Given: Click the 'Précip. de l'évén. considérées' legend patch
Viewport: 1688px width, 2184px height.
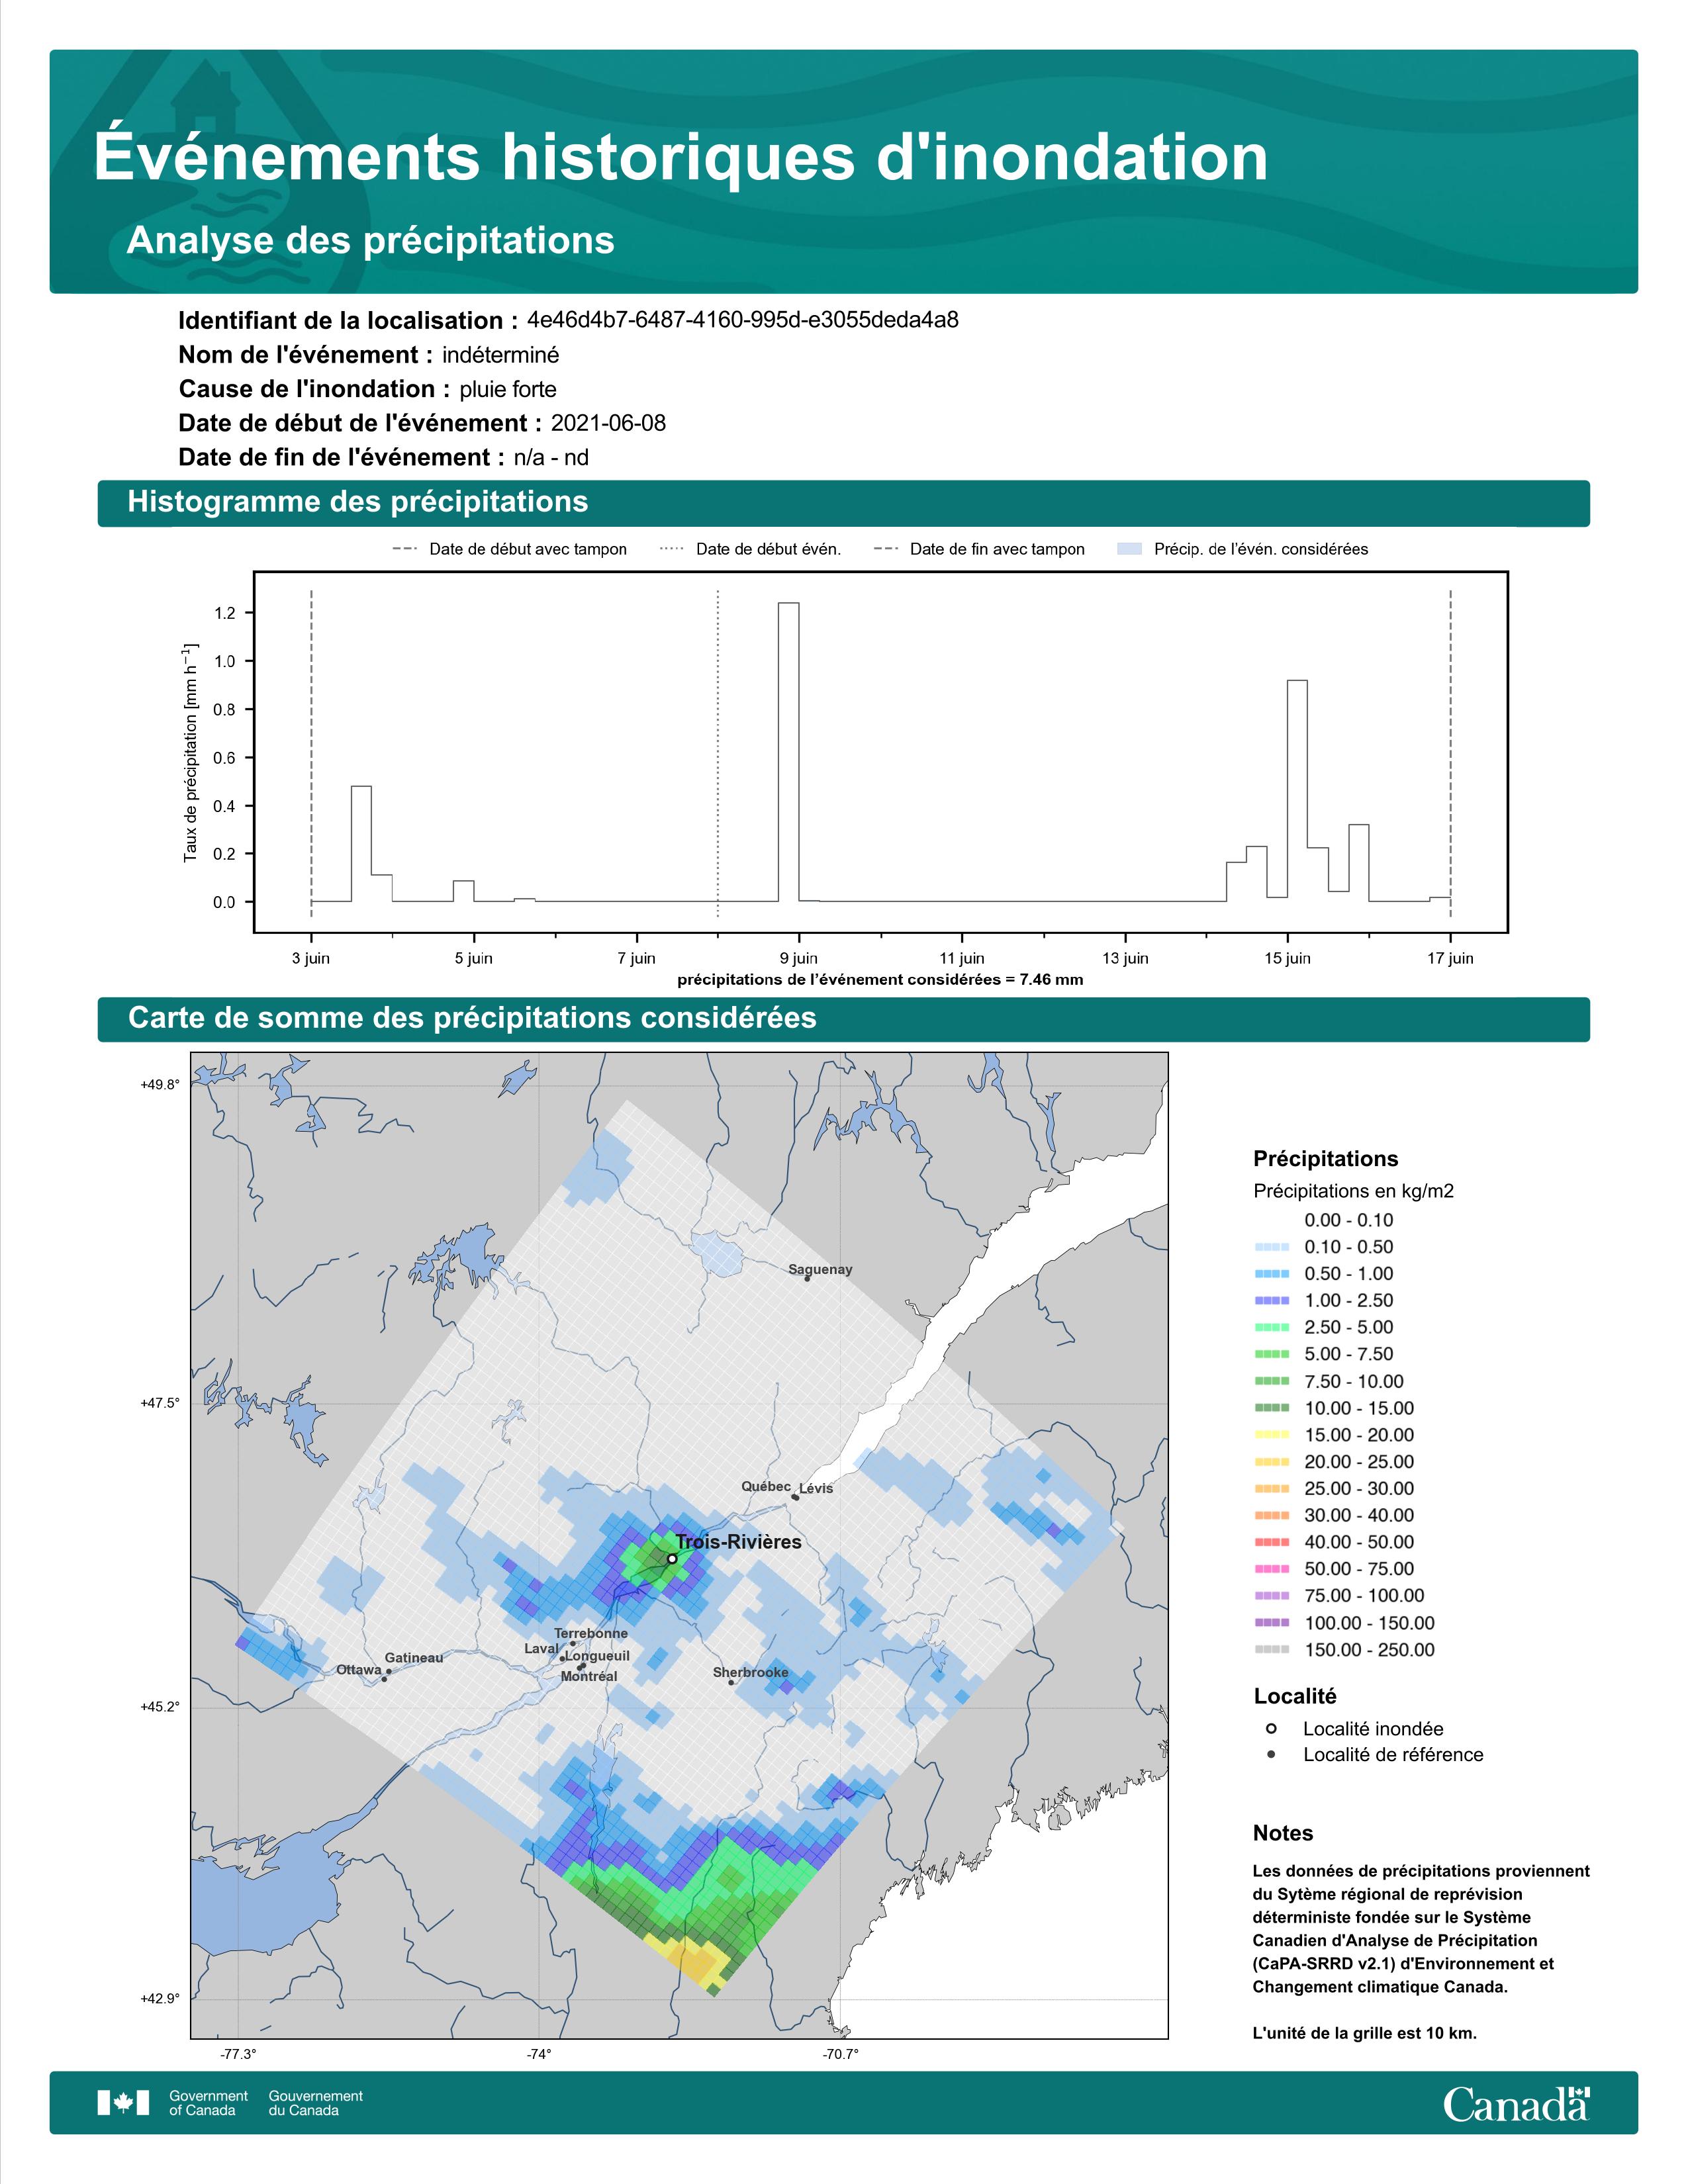Looking at the screenshot, I should tap(1129, 549).
